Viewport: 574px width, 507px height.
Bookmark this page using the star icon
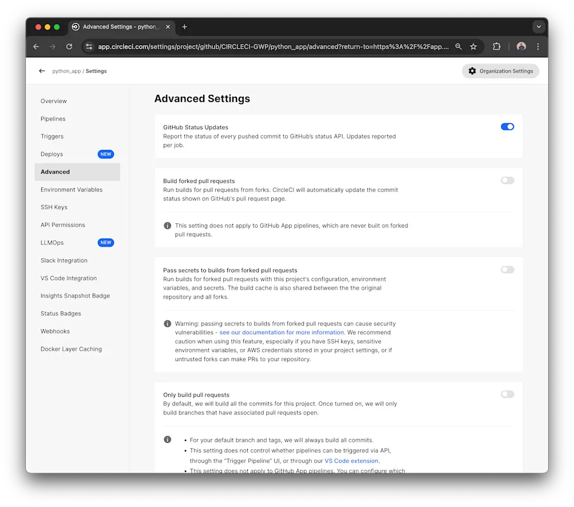click(x=474, y=46)
